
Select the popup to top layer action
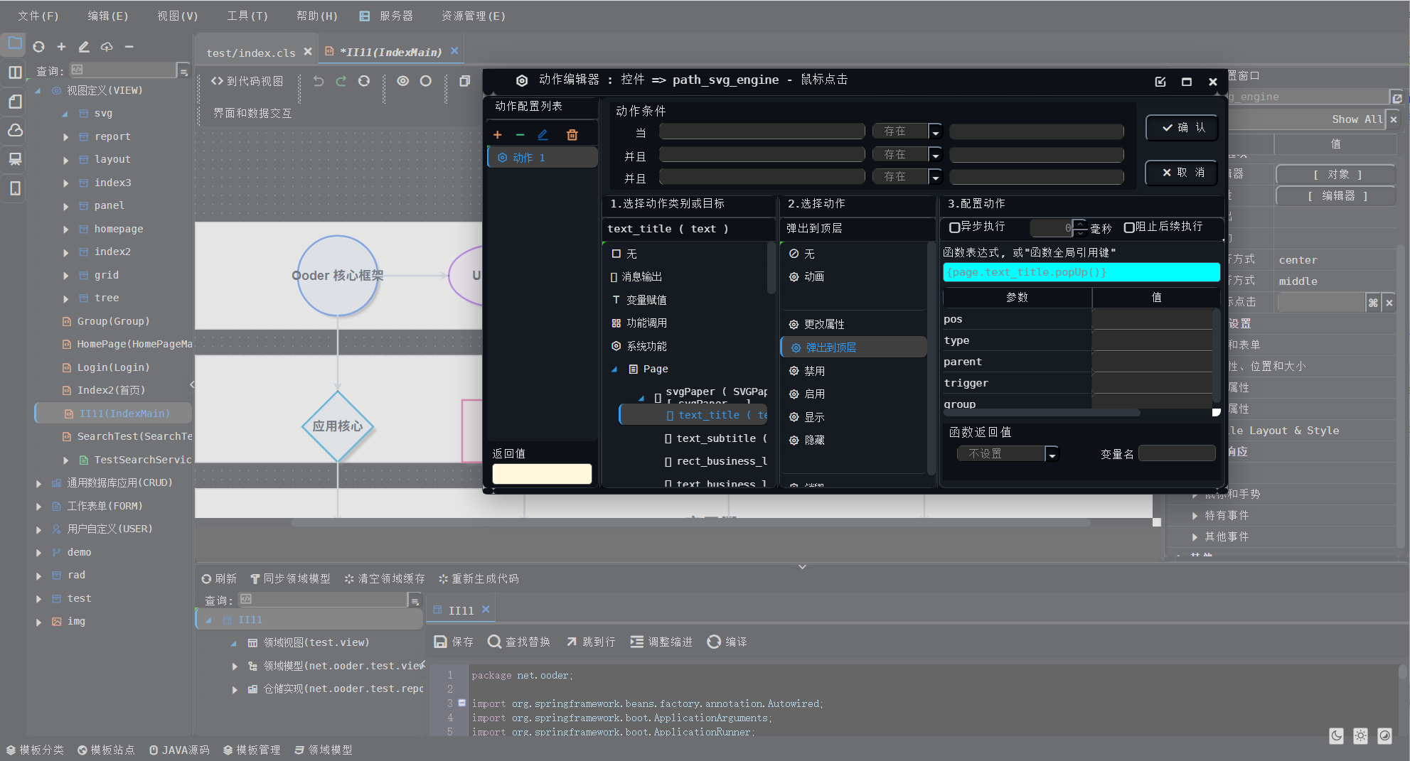pyautogui.click(x=853, y=347)
